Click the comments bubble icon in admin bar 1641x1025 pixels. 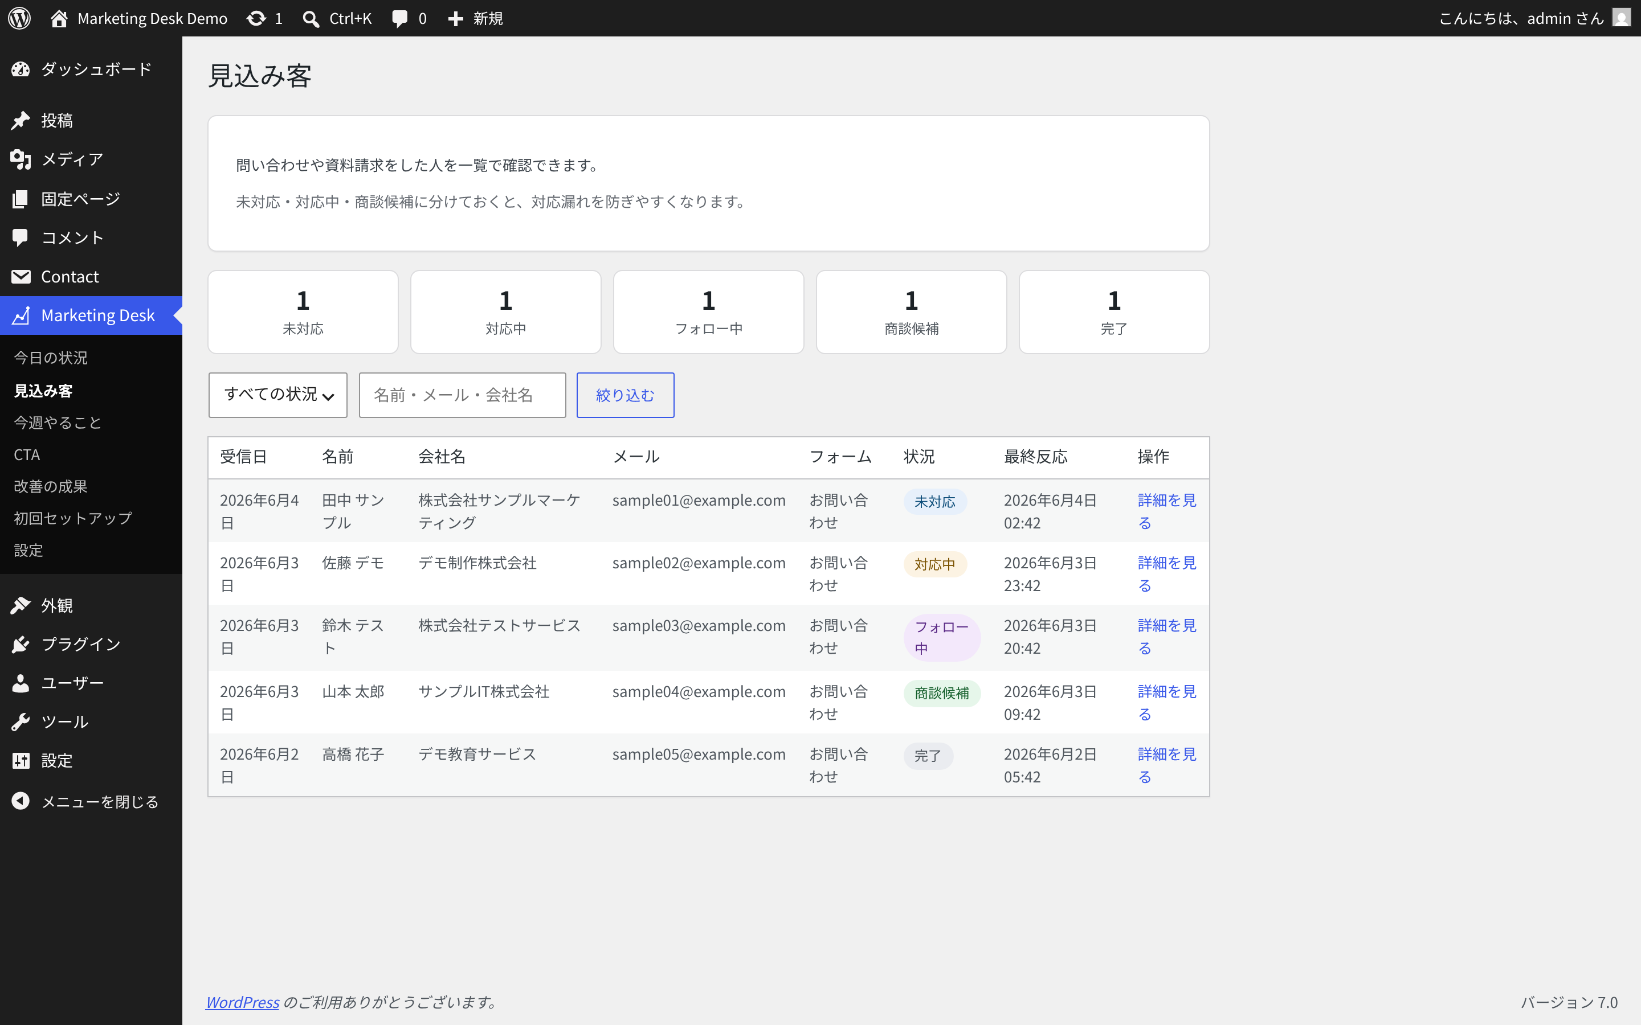click(x=399, y=18)
